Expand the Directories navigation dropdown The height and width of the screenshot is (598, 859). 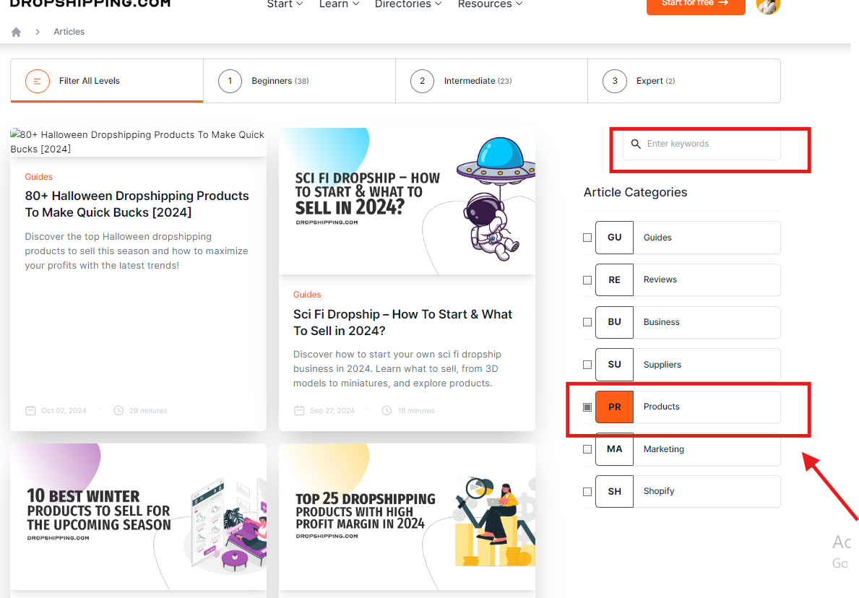coord(408,4)
